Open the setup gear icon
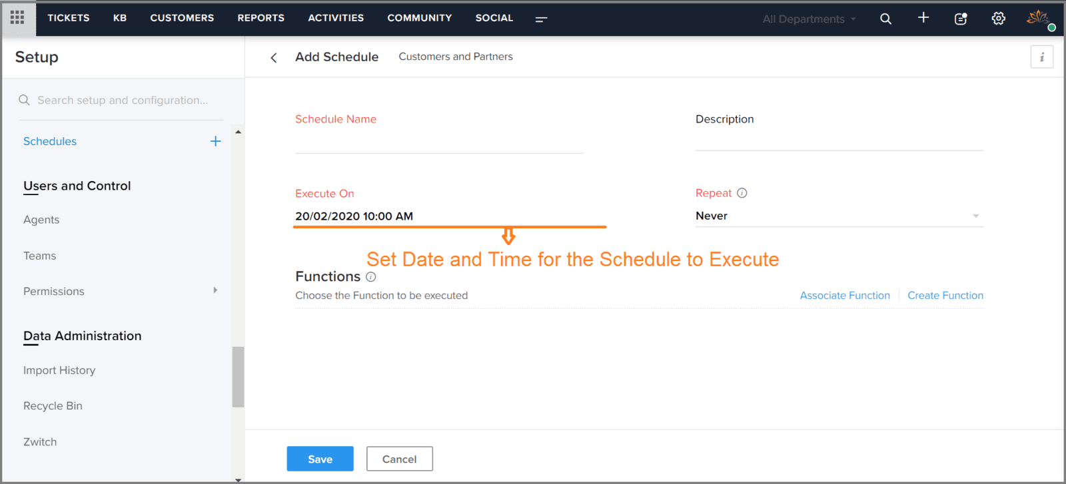The width and height of the screenshot is (1066, 484). coord(998,19)
